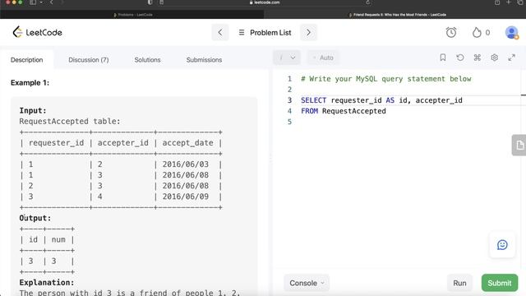The image size is (526, 296).
Task: Switch to the Discussion (7) tab
Action: (x=89, y=60)
